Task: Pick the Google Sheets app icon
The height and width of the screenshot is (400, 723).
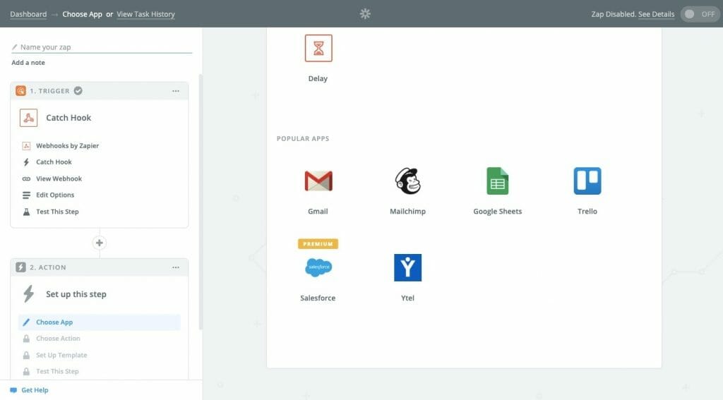Action: [497, 181]
